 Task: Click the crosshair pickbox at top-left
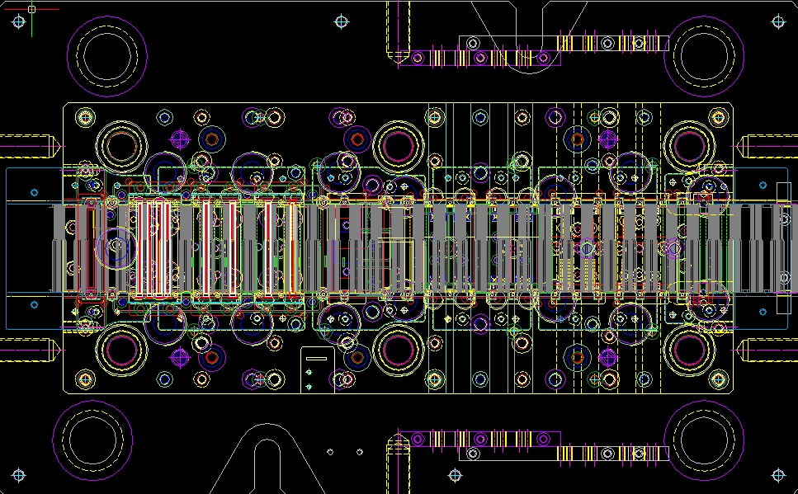tap(31, 10)
